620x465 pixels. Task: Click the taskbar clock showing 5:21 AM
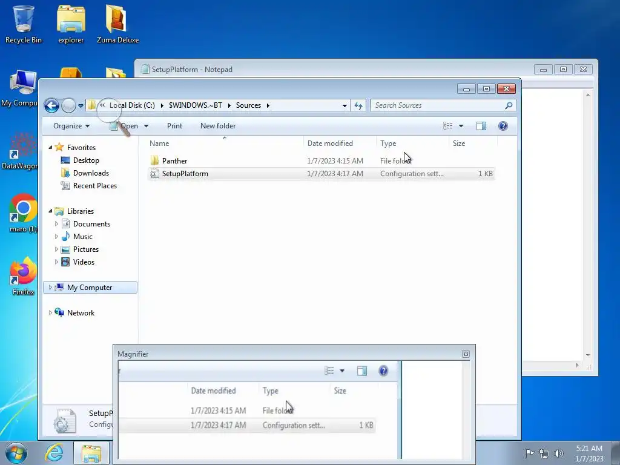click(x=589, y=453)
